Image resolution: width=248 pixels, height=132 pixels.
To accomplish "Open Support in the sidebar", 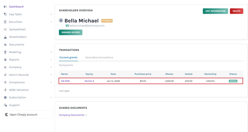I will 14,105.
